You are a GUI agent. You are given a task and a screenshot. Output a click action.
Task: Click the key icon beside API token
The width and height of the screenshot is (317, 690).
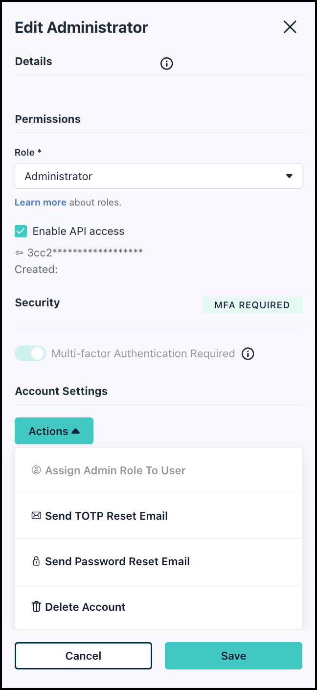pyautogui.click(x=19, y=253)
